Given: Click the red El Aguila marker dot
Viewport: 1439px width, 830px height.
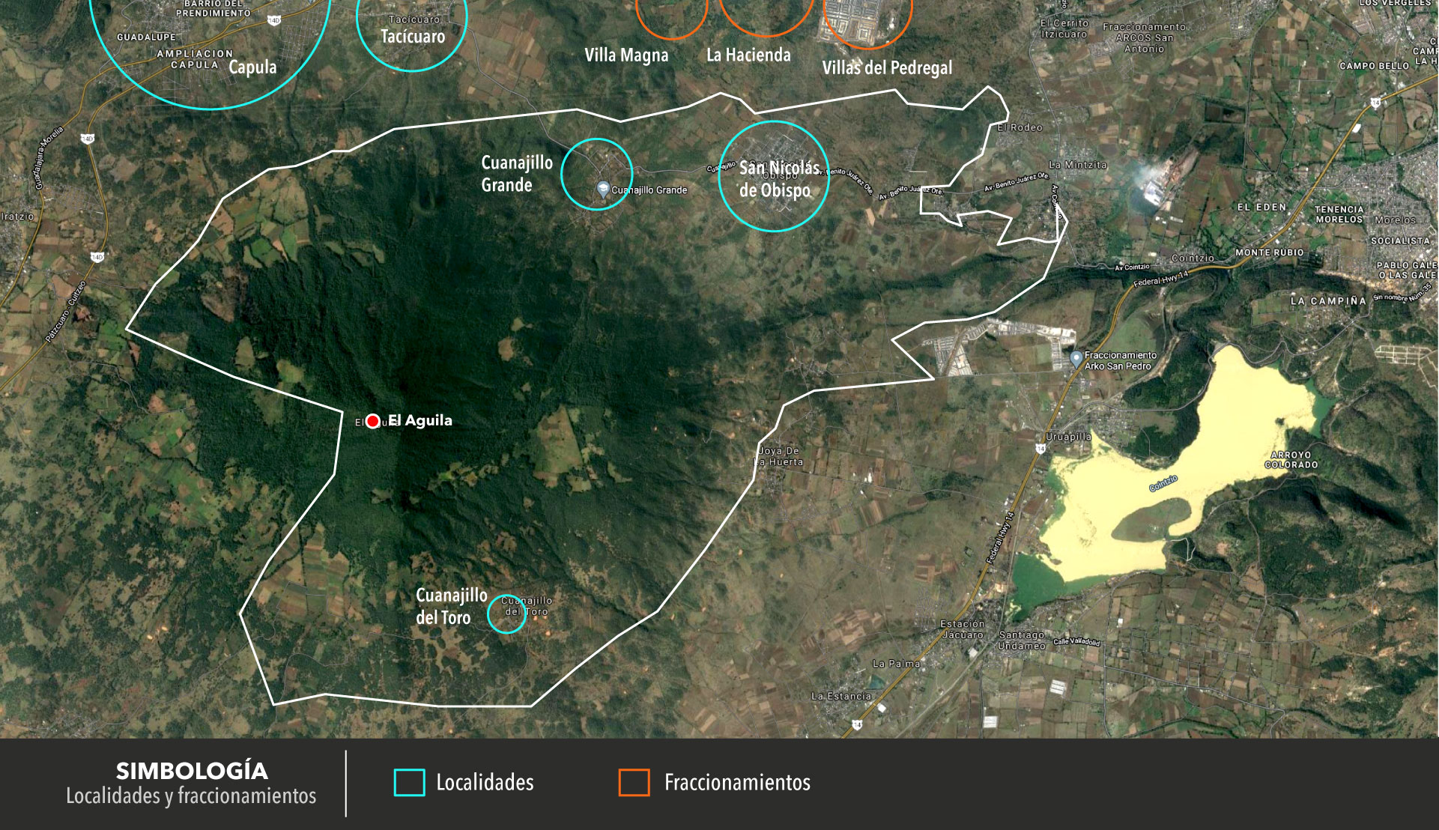Looking at the screenshot, I should point(373,421).
